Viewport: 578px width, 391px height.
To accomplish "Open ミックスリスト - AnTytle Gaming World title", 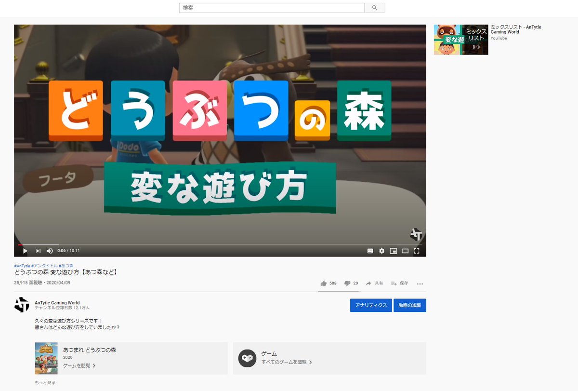I will [x=515, y=29].
